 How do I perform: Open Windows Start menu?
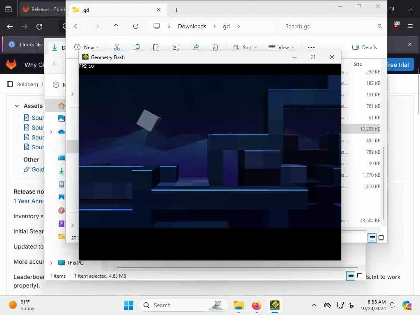[x=128, y=305]
